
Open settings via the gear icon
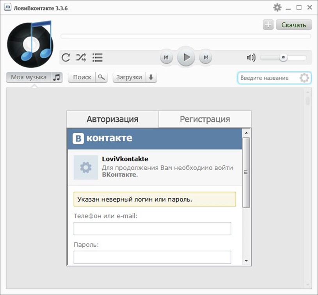[277, 7]
